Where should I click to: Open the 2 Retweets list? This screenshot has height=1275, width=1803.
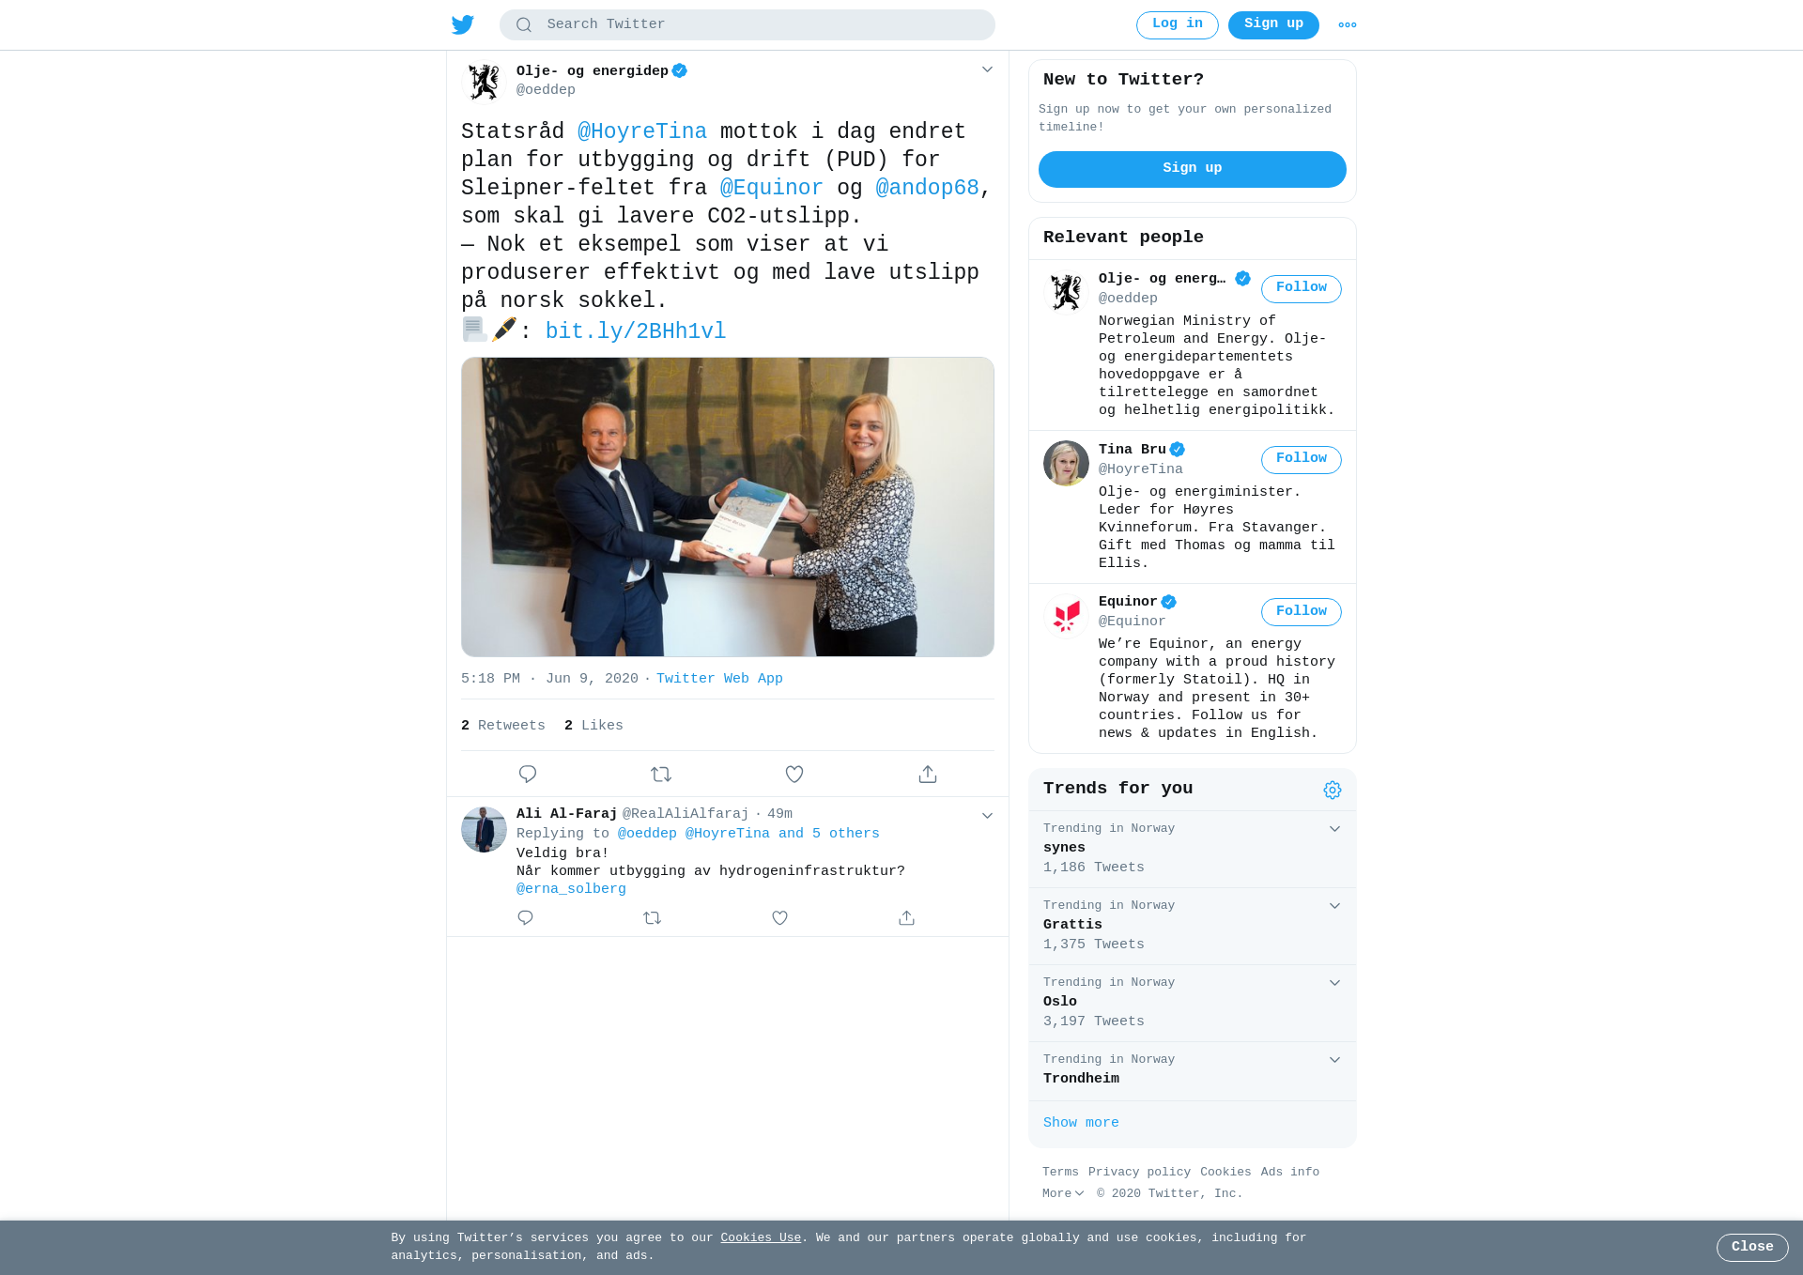point(503,725)
